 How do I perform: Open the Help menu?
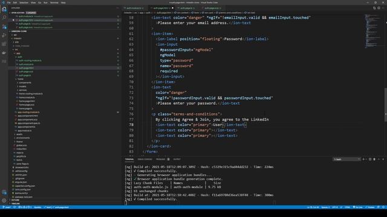click(x=63, y=2)
